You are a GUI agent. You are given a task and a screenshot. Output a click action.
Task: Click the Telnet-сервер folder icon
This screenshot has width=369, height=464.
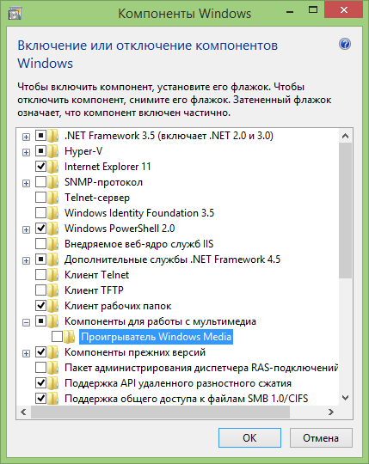click(53, 198)
